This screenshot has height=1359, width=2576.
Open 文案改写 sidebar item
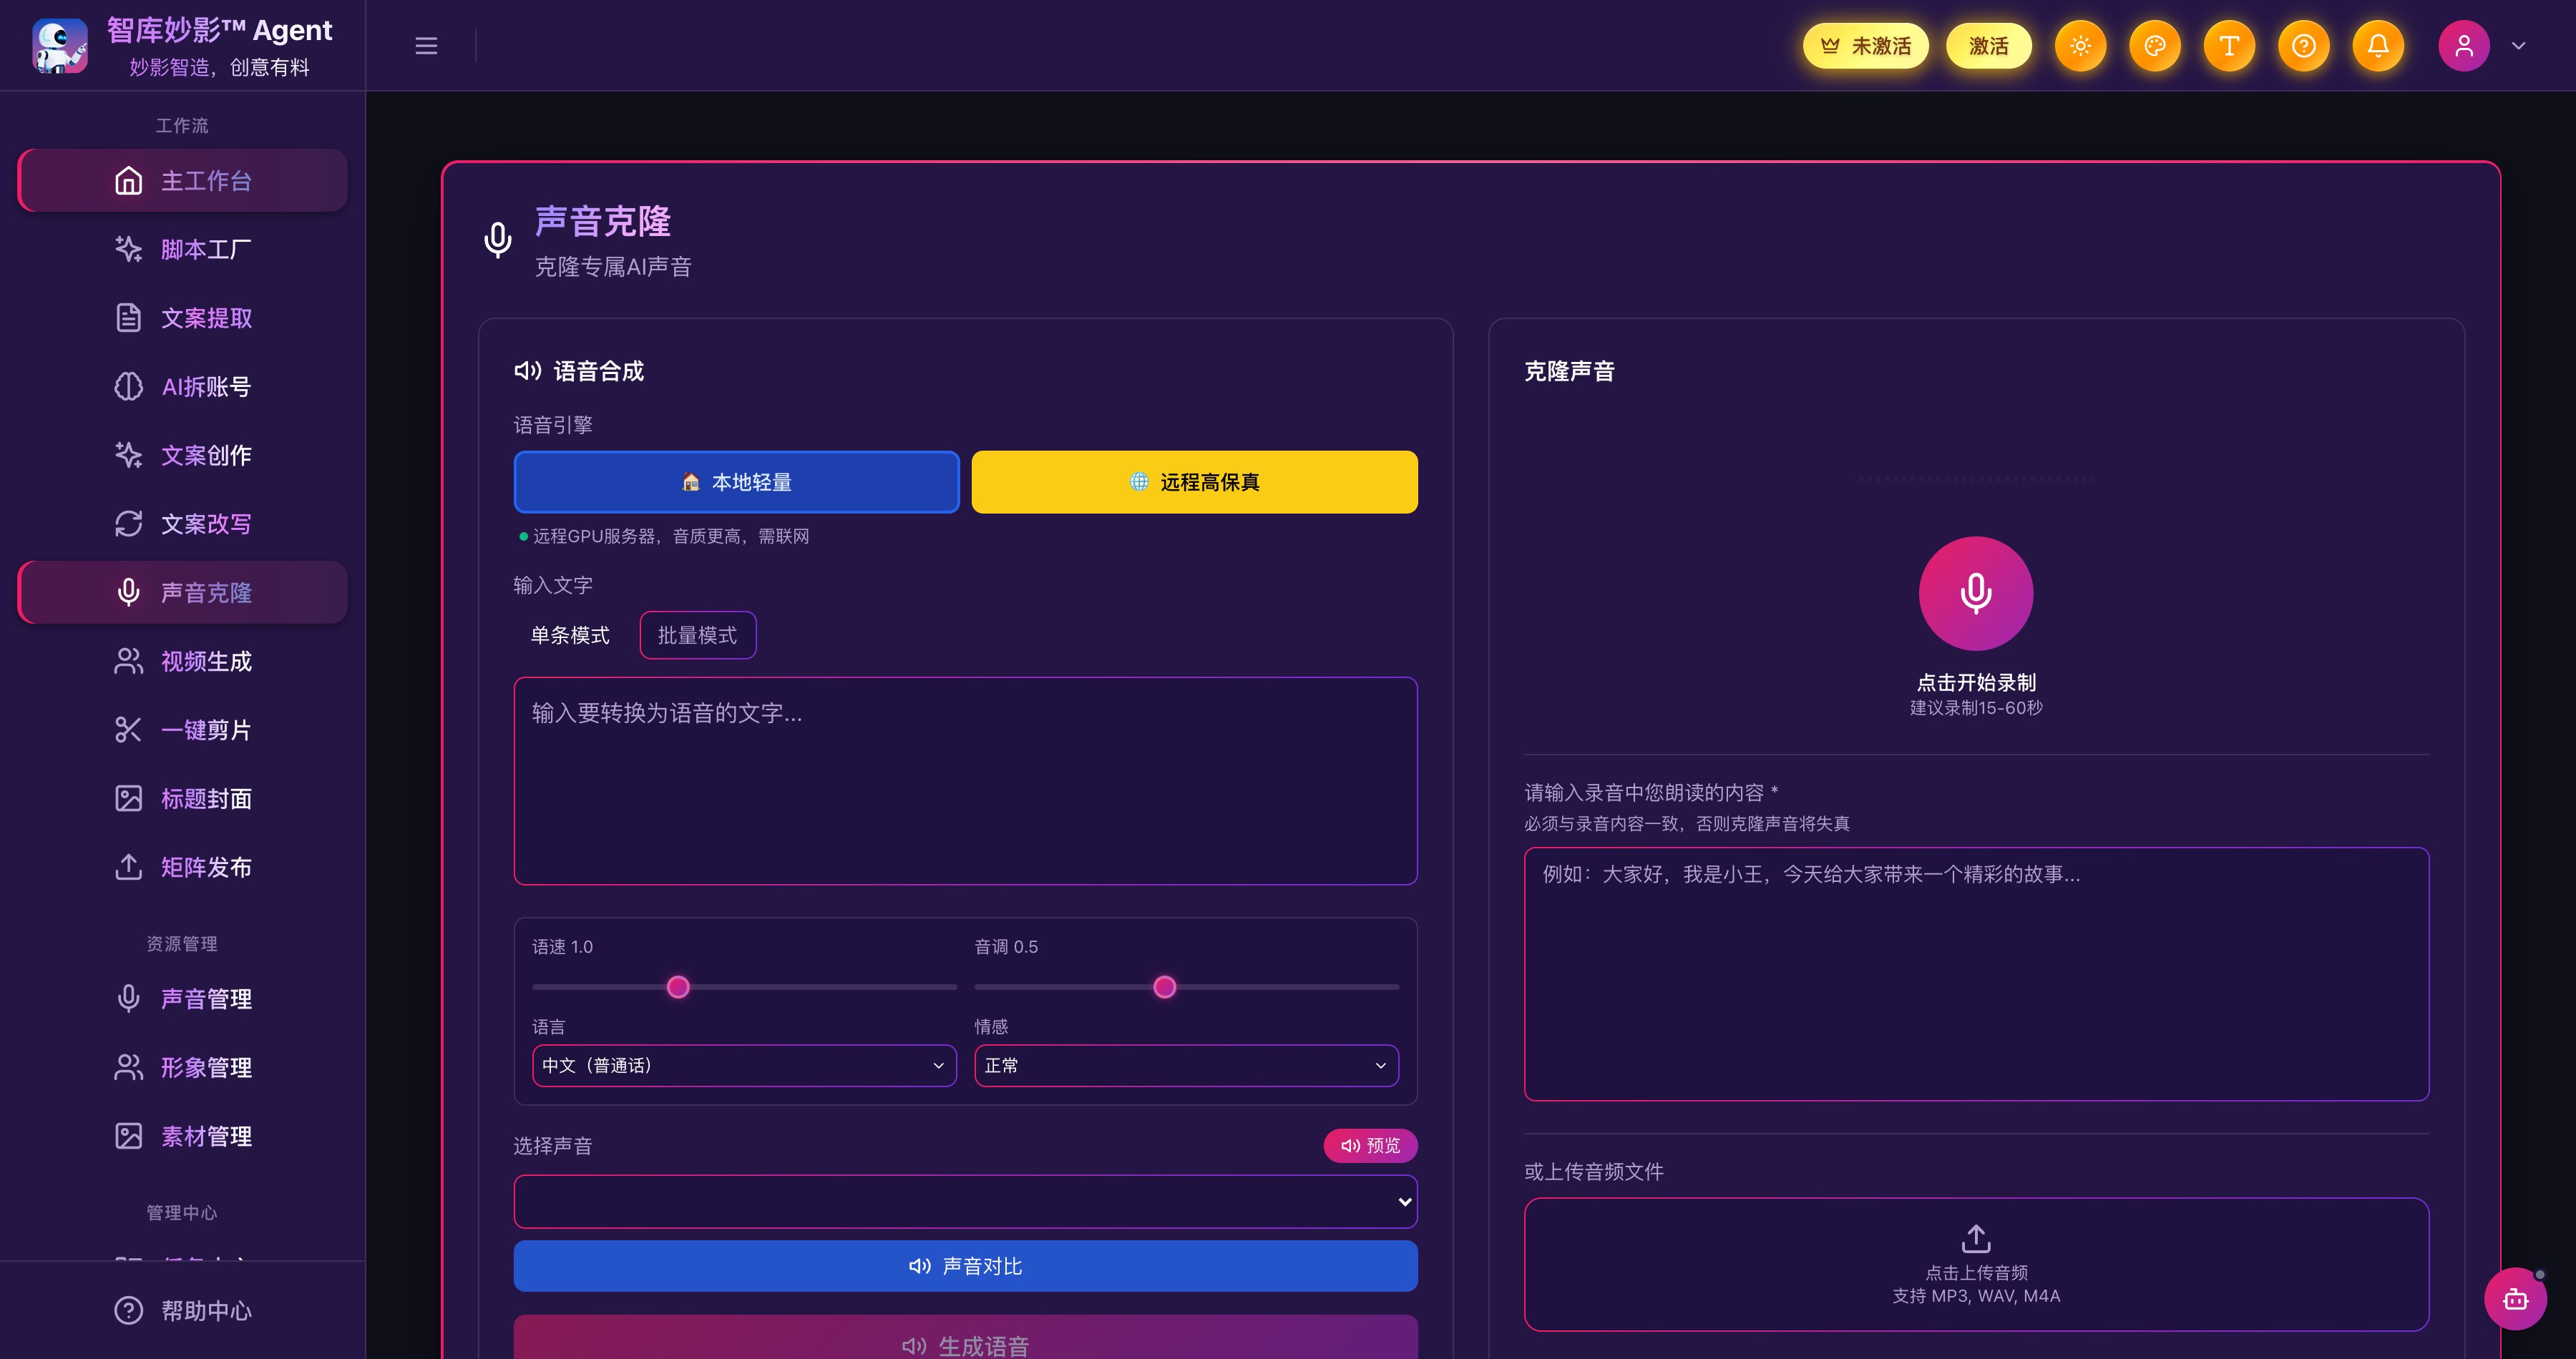click(183, 524)
